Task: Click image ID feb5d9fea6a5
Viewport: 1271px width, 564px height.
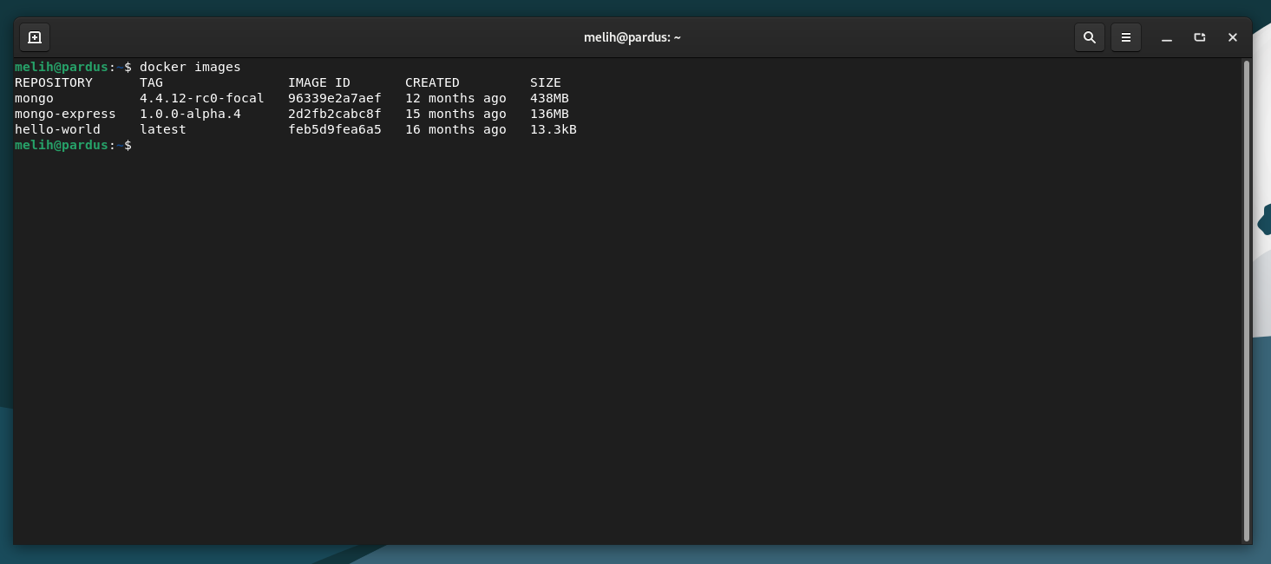Action: pos(335,129)
